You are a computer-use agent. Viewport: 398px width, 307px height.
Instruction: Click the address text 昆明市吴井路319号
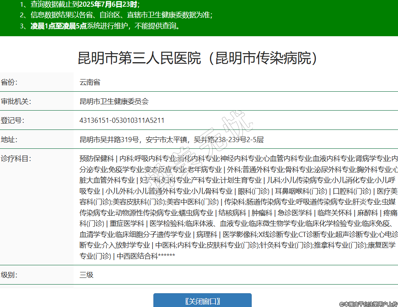(109, 139)
